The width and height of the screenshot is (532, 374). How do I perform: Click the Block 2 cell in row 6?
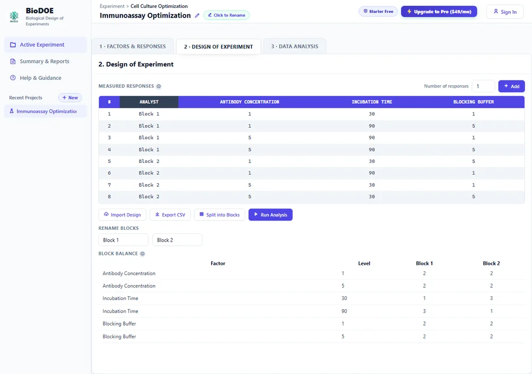coord(149,173)
